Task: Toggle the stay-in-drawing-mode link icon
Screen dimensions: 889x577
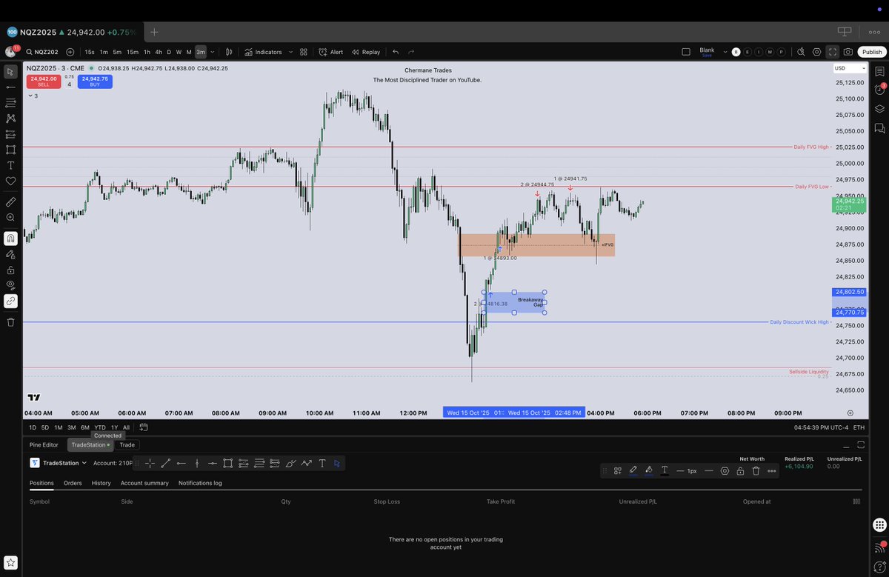Action: [x=10, y=301]
